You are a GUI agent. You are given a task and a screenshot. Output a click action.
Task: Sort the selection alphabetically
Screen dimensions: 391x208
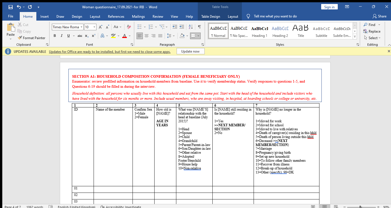click(x=191, y=27)
